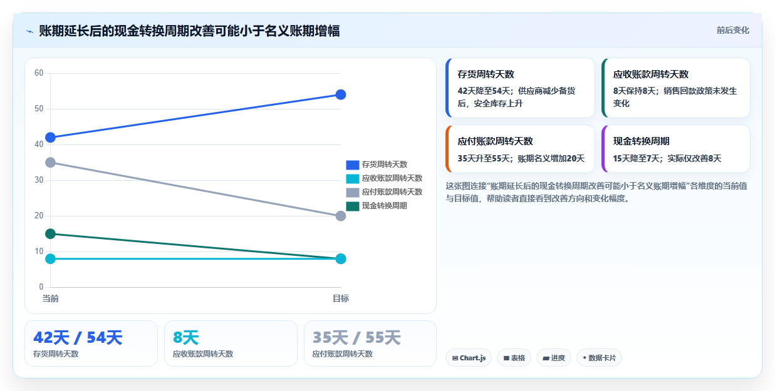Open the 应付账款周转天数 info card heading
This screenshot has width=775, height=391.
(496, 141)
